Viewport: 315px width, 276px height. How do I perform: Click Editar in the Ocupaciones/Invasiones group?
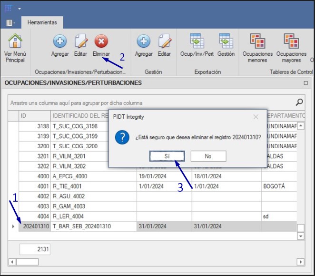(80, 42)
